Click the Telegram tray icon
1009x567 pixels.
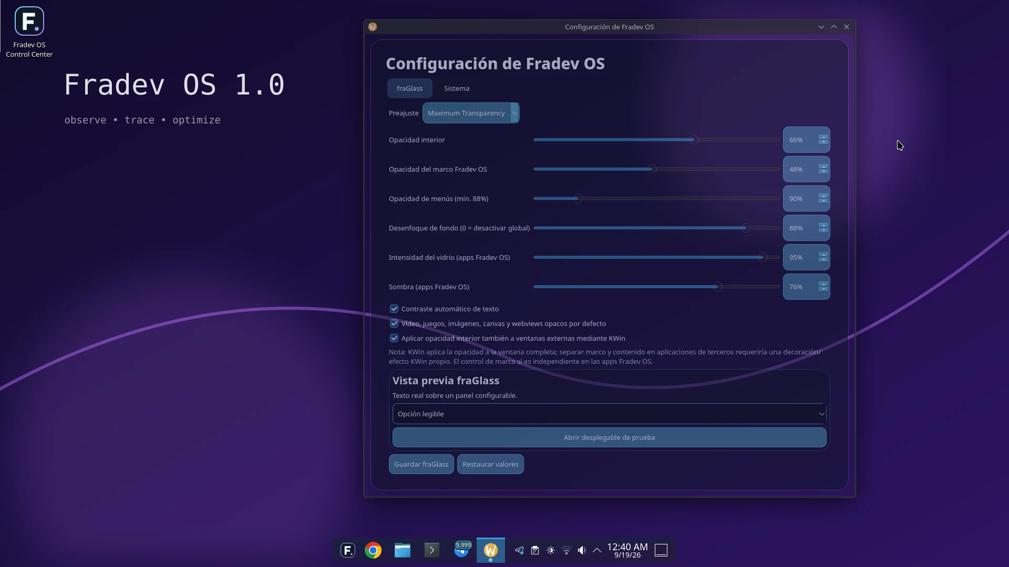519,550
